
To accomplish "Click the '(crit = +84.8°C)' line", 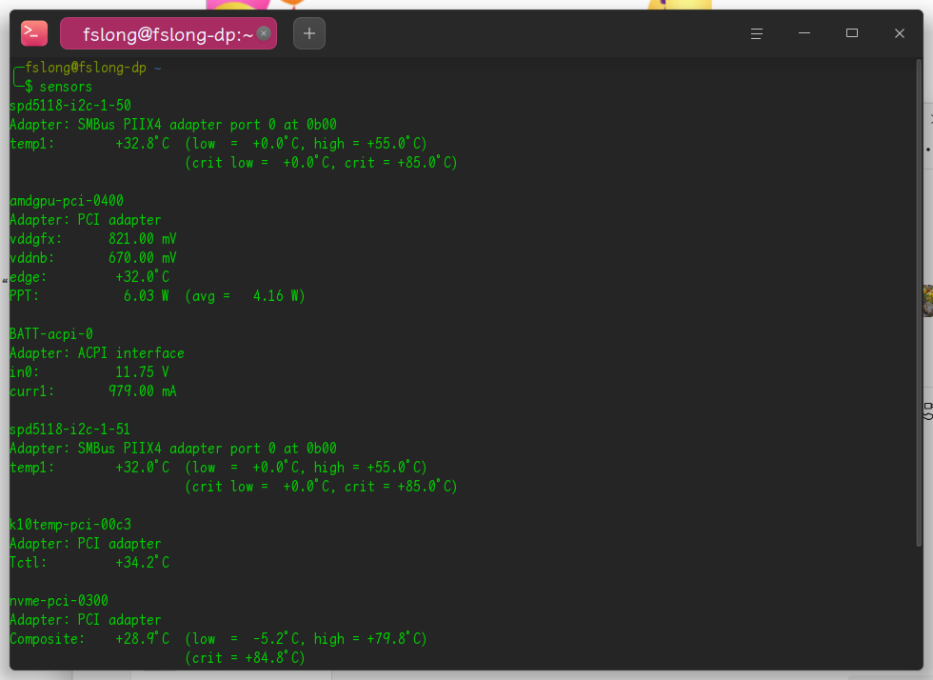I will (246, 658).
